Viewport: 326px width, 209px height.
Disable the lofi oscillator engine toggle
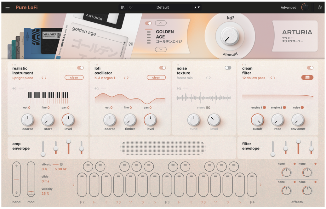pyautogui.click(x=163, y=68)
